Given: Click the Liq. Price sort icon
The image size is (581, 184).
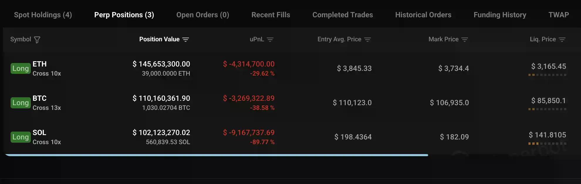Looking at the screenshot, I should pyautogui.click(x=562, y=40).
